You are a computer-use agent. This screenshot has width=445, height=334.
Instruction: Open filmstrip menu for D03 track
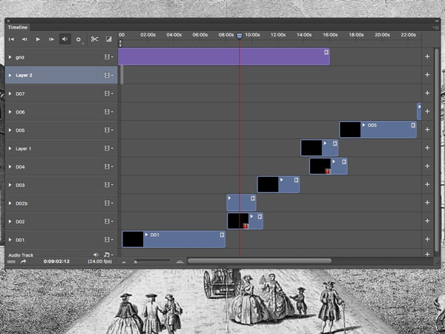[x=108, y=185]
